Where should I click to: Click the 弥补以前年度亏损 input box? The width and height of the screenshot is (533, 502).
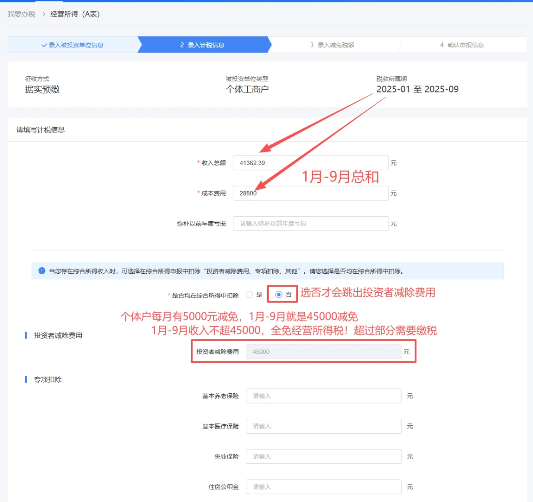(310, 224)
